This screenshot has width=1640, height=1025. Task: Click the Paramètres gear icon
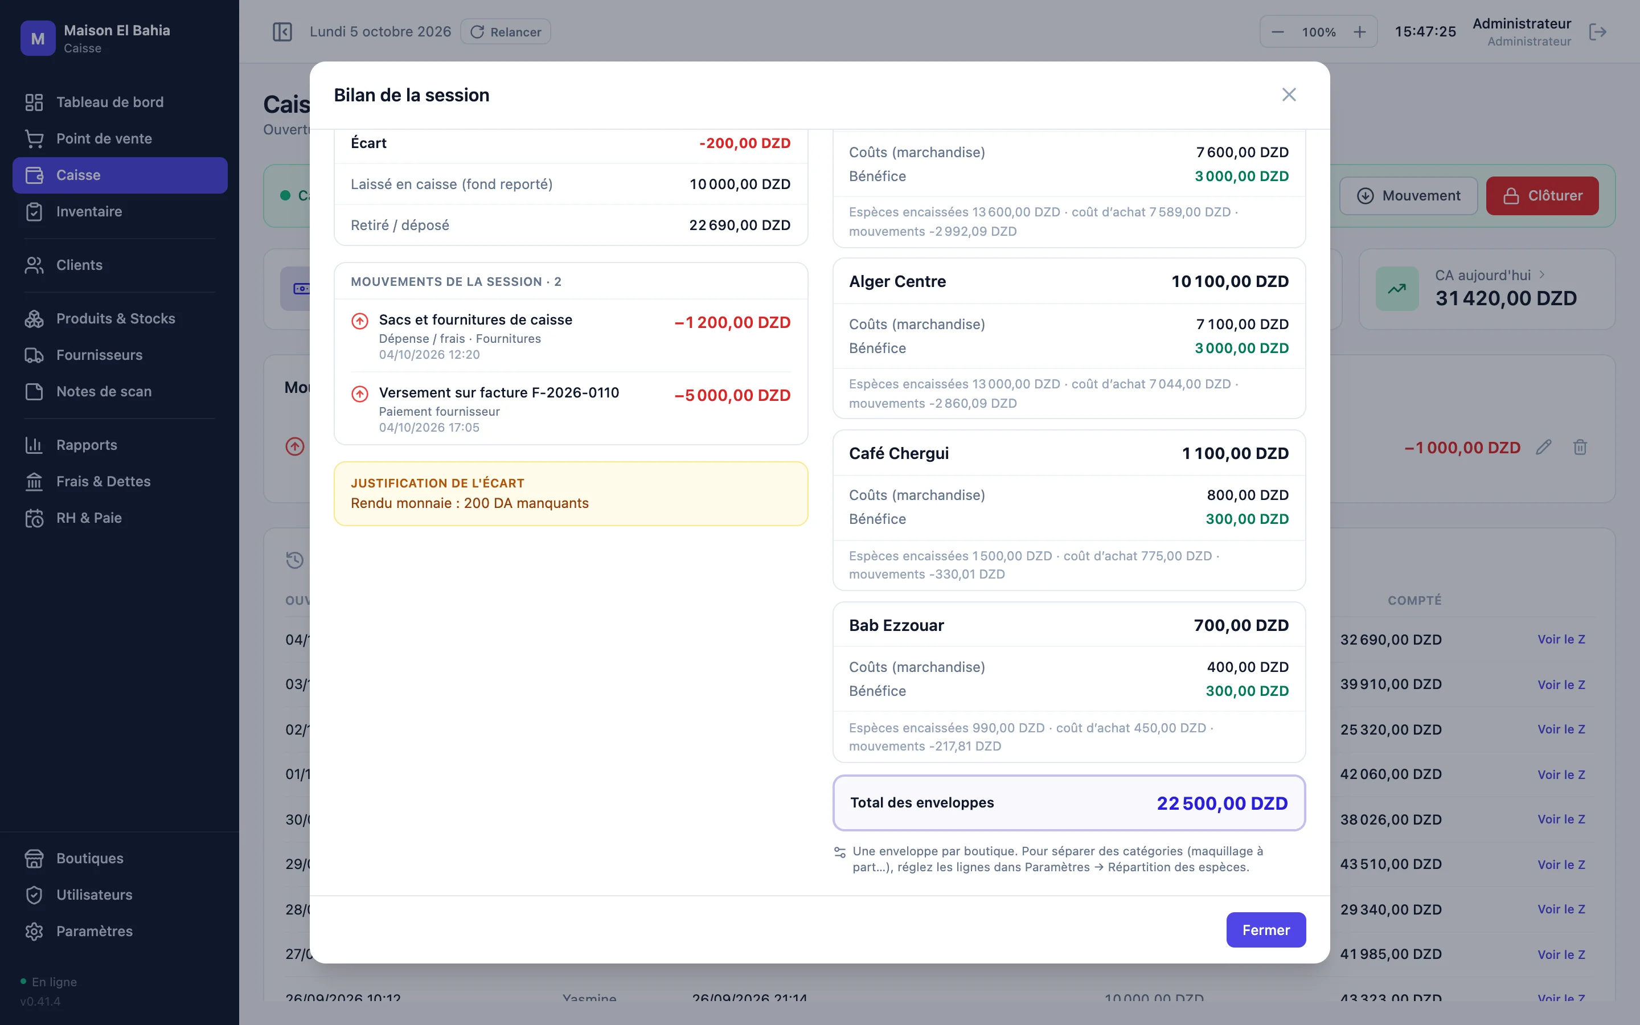[x=34, y=932]
